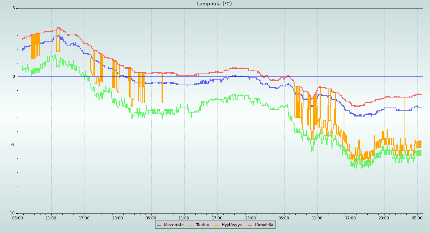The width and height of the screenshot is (430, 233).
Task: Toggle the Lämpötila series legend label
Action: point(264,225)
